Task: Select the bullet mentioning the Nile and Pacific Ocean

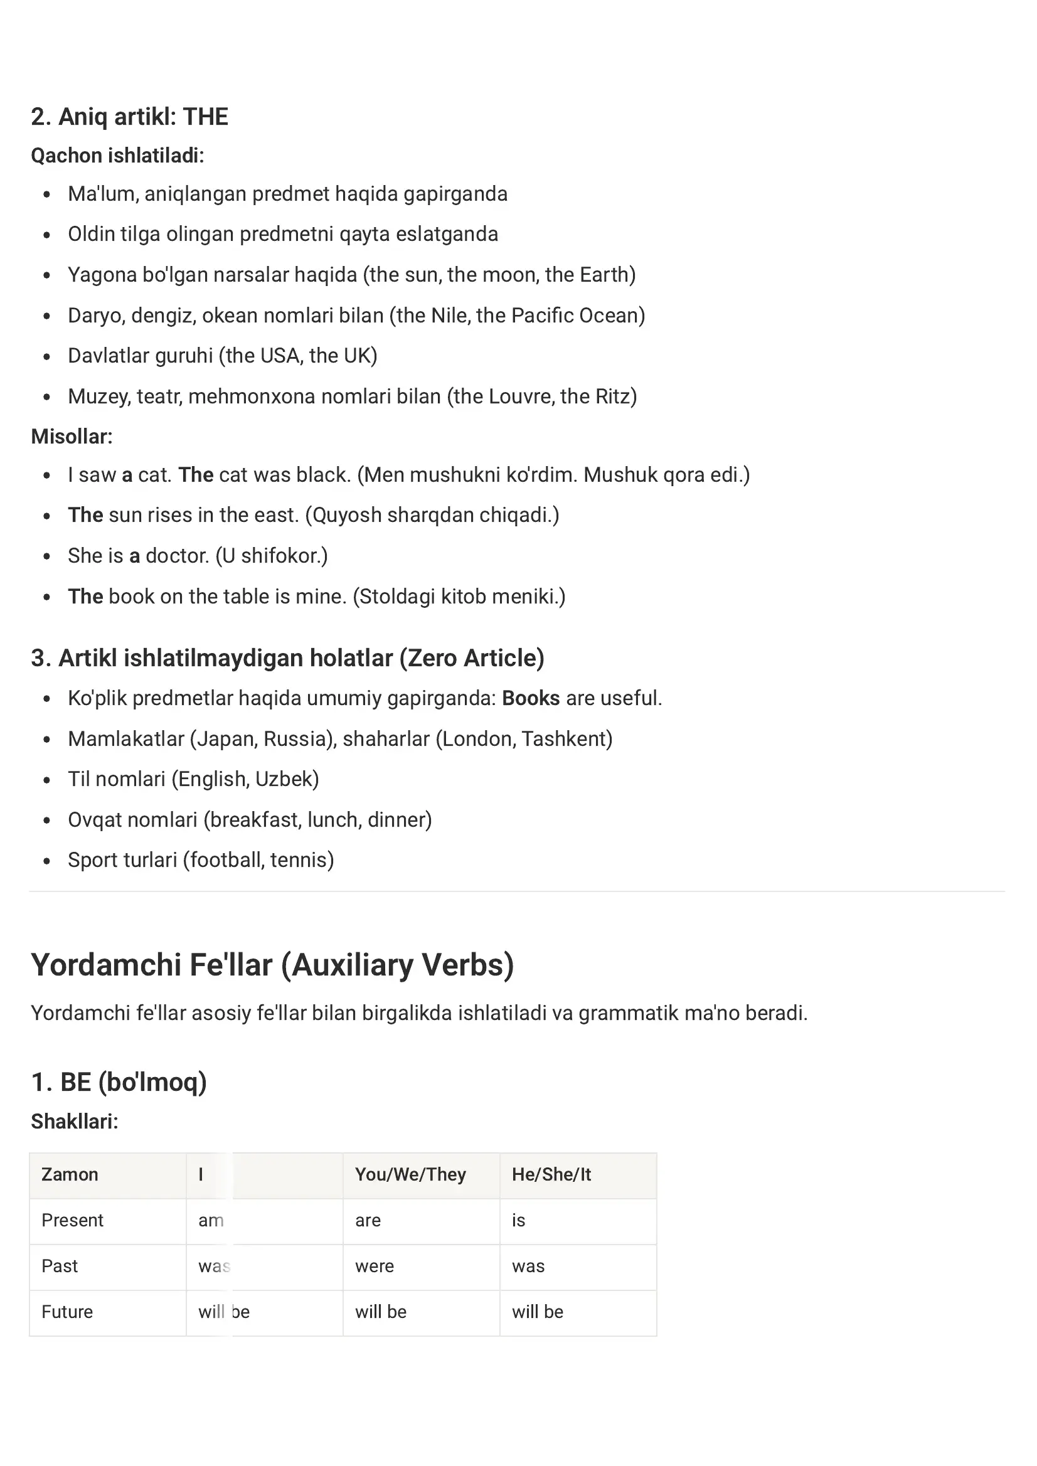Action: (356, 316)
